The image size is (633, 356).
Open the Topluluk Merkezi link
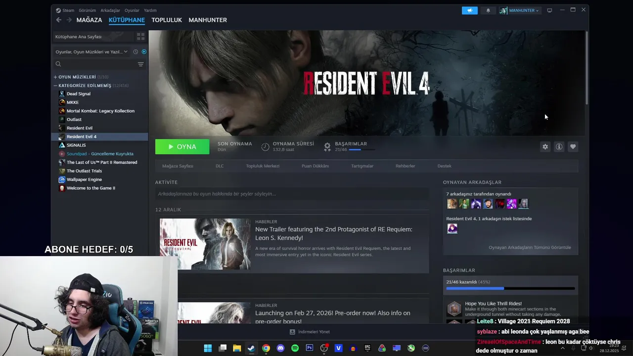(x=263, y=166)
